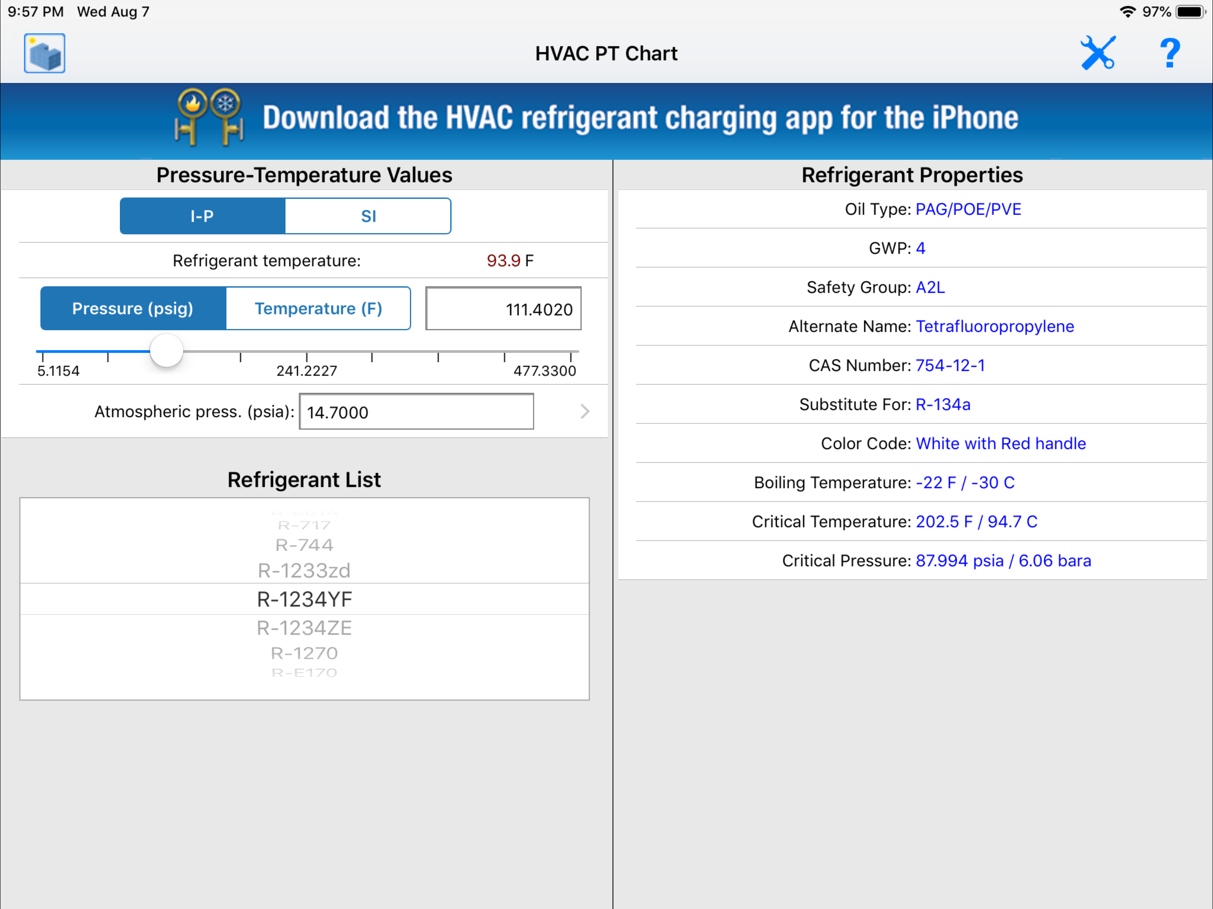The height and width of the screenshot is (909, 1213).
Task: Expand atmospheric pressure chevron arrow
Action: 585,411
